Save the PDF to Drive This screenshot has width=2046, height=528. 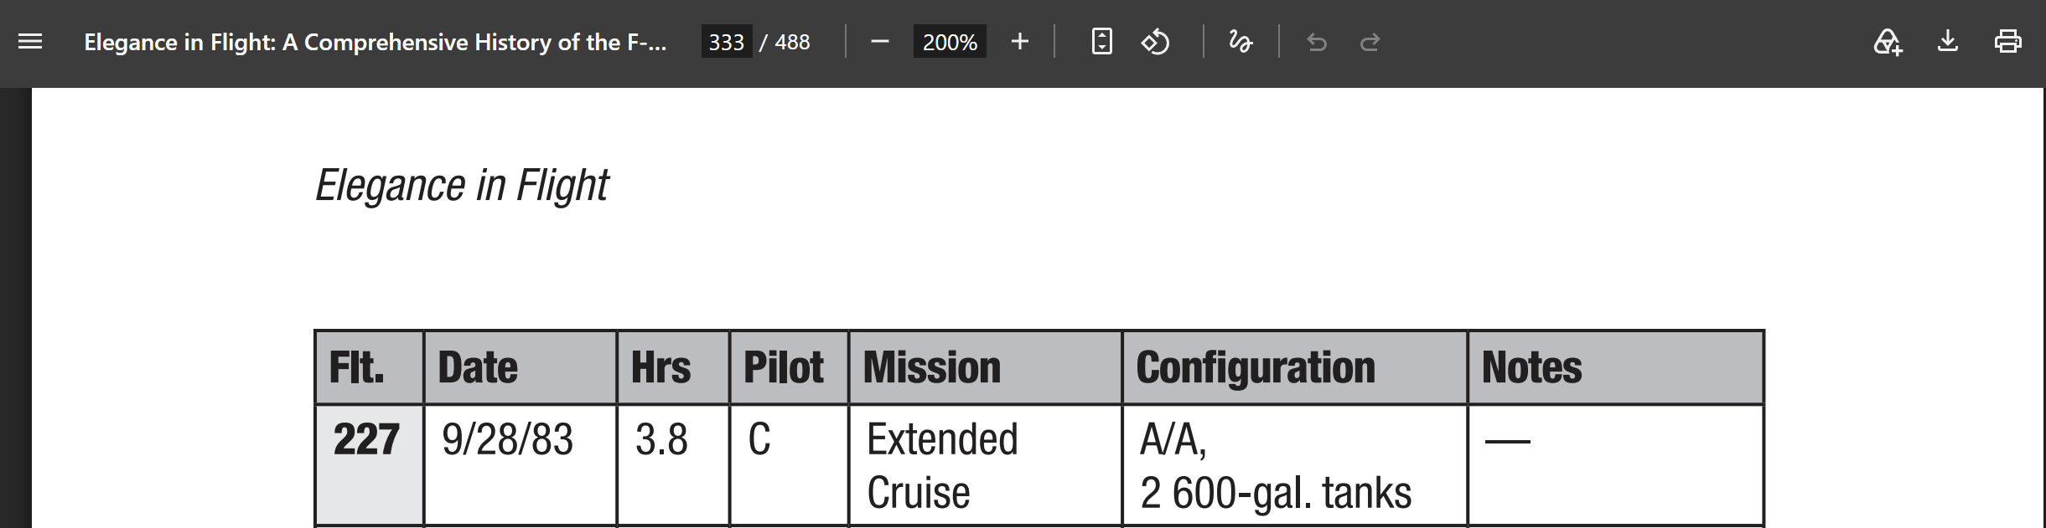pyautogui.click(x=1888, y=41)
